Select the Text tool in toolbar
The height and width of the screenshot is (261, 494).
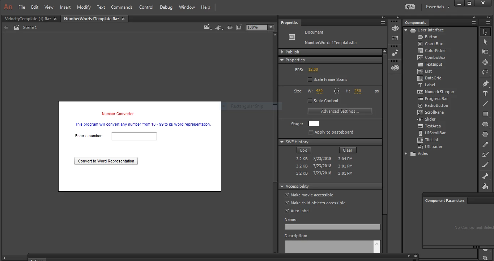tap(485, 94)
